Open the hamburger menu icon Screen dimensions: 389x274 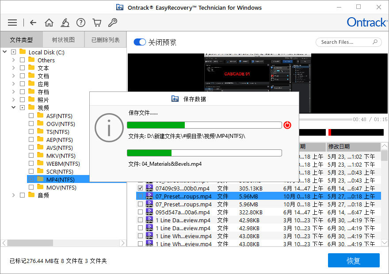pos(12,23)
